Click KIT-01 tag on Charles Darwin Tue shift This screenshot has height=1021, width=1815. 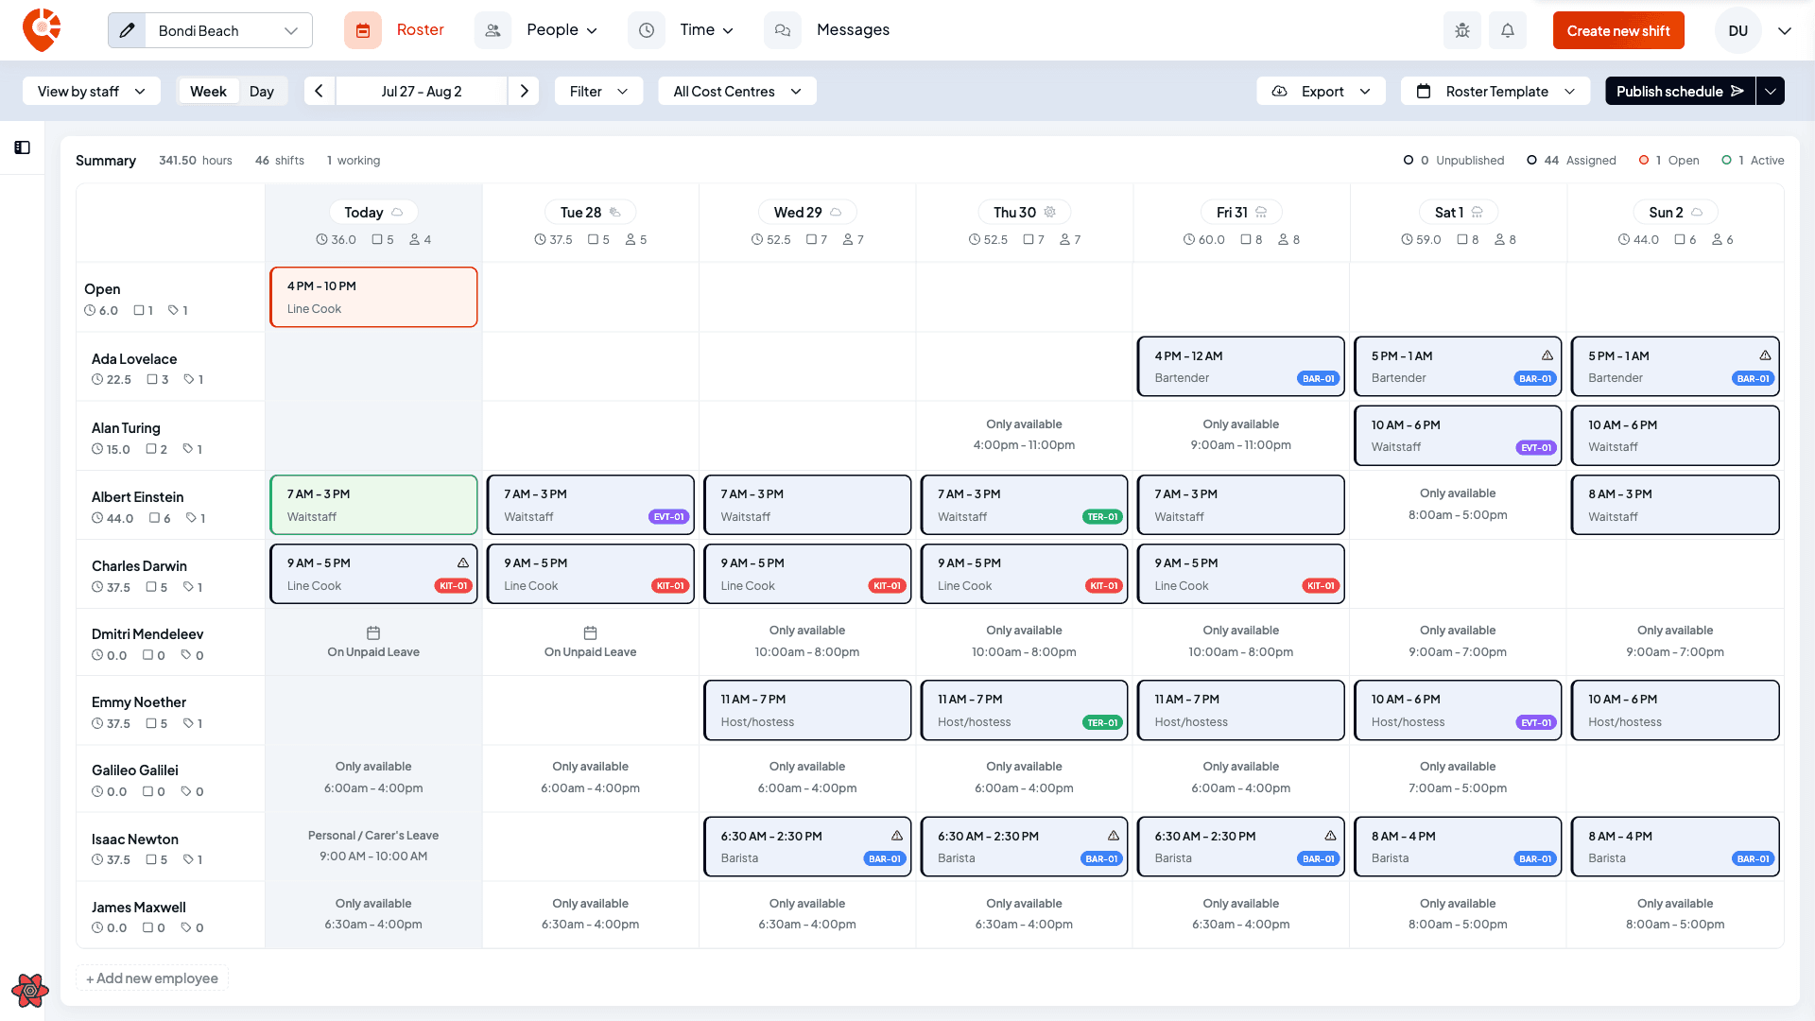coord(669,586)
